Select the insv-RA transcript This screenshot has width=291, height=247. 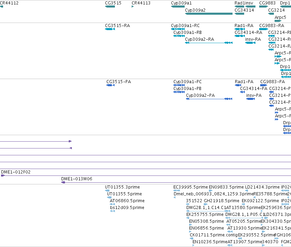tap(250, 43)
